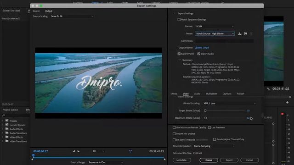Check Import into project option
The image size is (294, 165).
coord(174,133)
